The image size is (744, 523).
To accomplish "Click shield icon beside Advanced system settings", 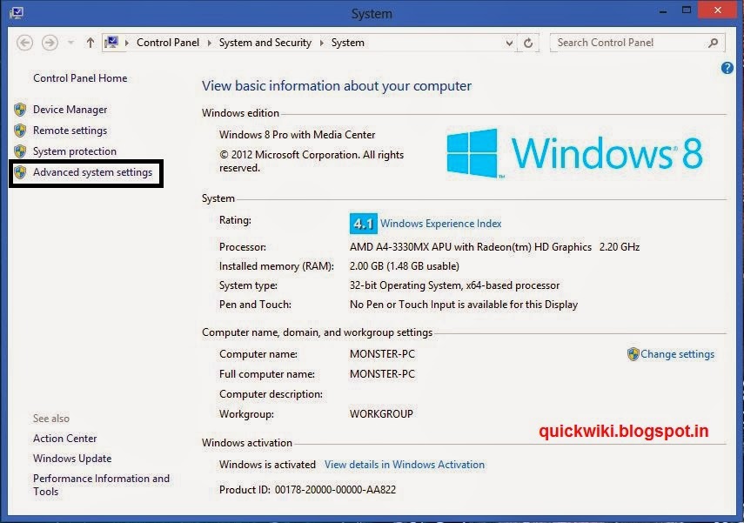I will 20,172.
